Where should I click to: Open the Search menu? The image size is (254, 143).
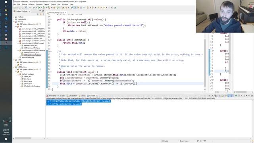click(46, 4)
